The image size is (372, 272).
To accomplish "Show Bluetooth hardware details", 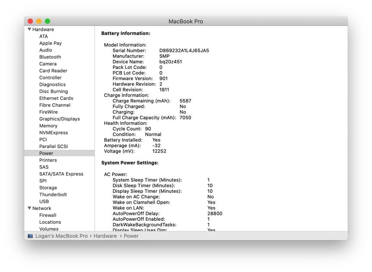I will pos(50,57).
